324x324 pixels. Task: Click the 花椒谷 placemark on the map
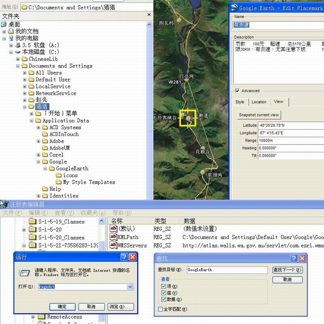(x=203, y=148)
